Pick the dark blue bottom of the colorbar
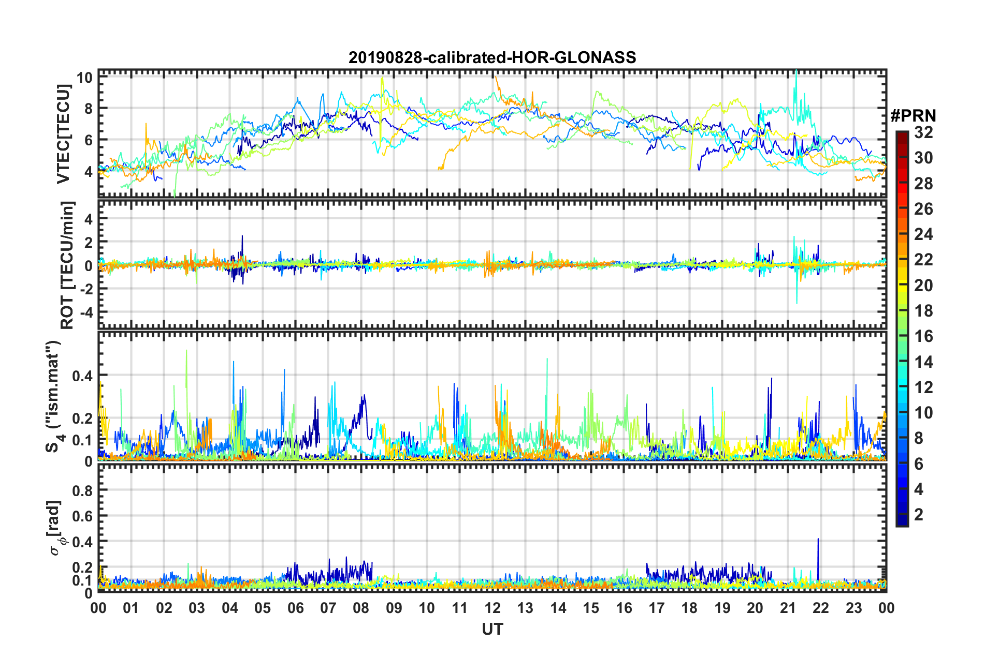 pyautogui.click(x=902, y=521)
